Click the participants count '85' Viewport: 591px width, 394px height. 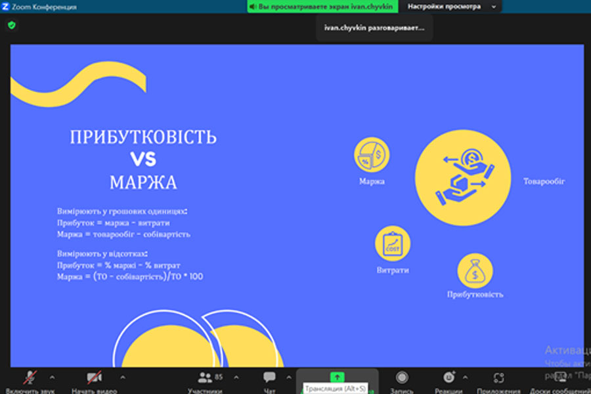[219, 377]
